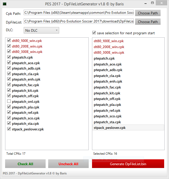This screenshot has height=179, width=169.
Task: Select ptepatch_fac.cpk in the right list
Action: tap(128, 87)
